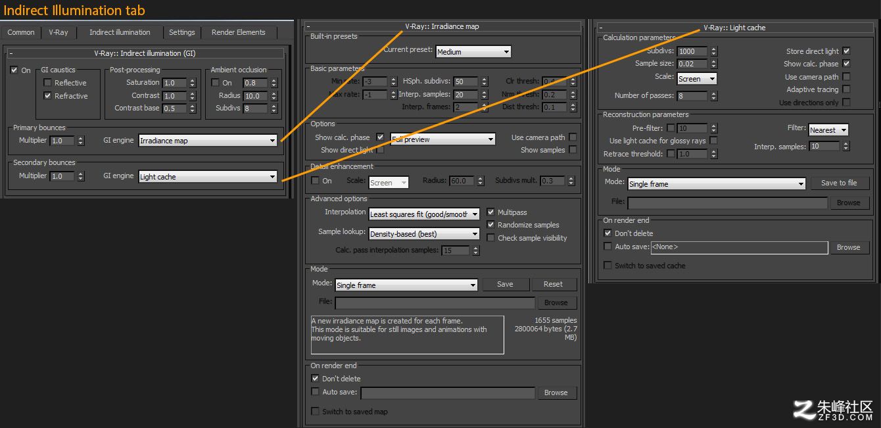Click the HSph. subdivs value field
The height and width of the screenshot is (428, 881).
tap(466, 82)
